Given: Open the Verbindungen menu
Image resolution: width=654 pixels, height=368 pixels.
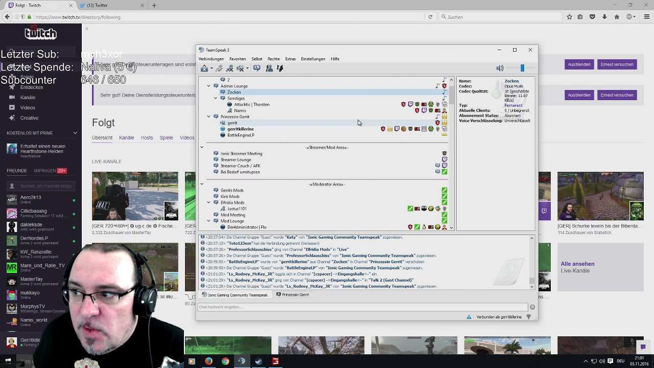Looking at the screenshot, I should pyautogui.click(x=211, y=59).
